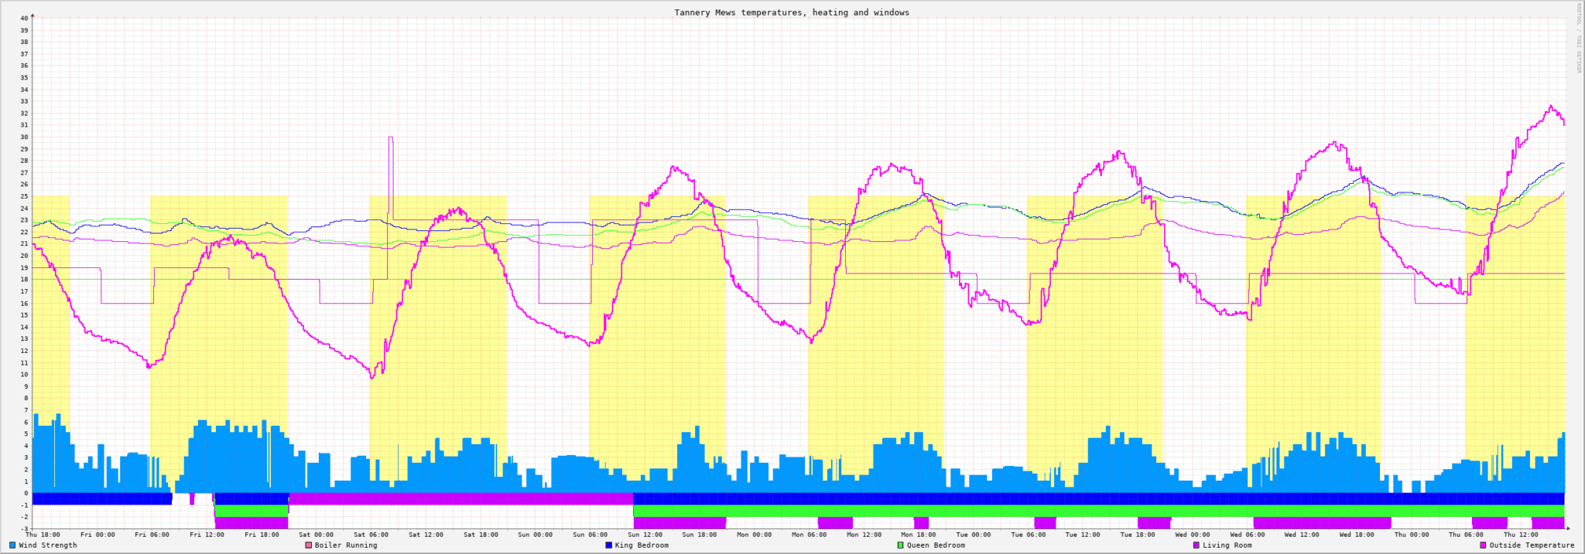Click the 'Sat 06:00' time axis label
Image resolution: width=1585 pixels, height=554 pixels.
[371, 535]
